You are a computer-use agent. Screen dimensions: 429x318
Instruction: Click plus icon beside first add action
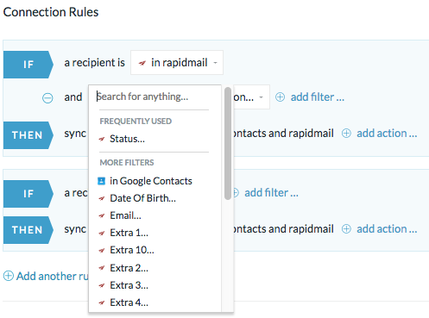pos(346,134)
